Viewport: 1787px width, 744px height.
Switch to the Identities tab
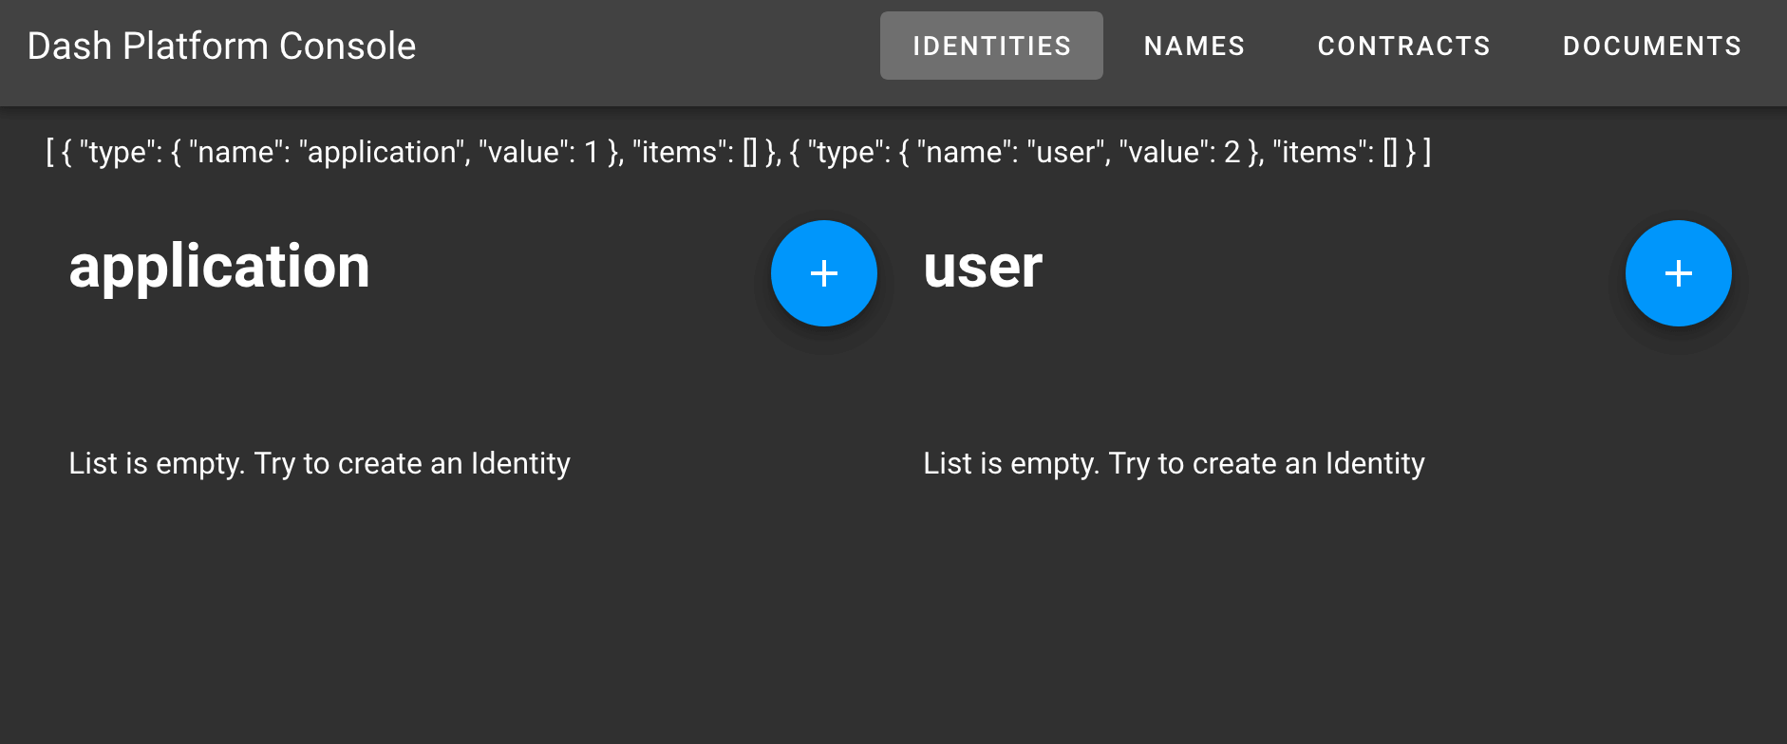pos(991,46)
